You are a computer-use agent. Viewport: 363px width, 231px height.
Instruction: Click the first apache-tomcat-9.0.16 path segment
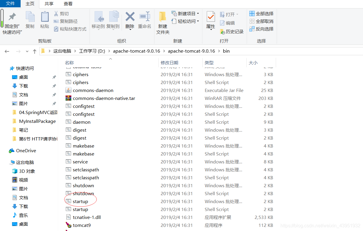coord(136,51)
